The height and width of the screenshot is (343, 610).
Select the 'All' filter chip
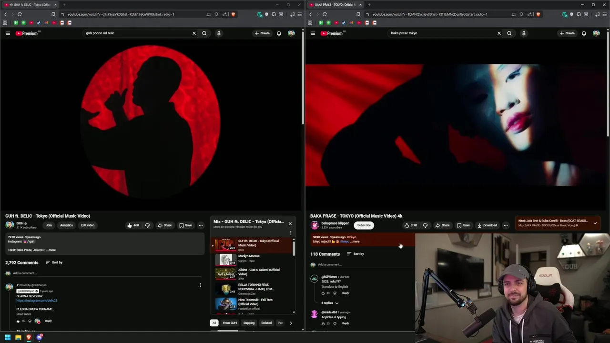pos(214,323)
